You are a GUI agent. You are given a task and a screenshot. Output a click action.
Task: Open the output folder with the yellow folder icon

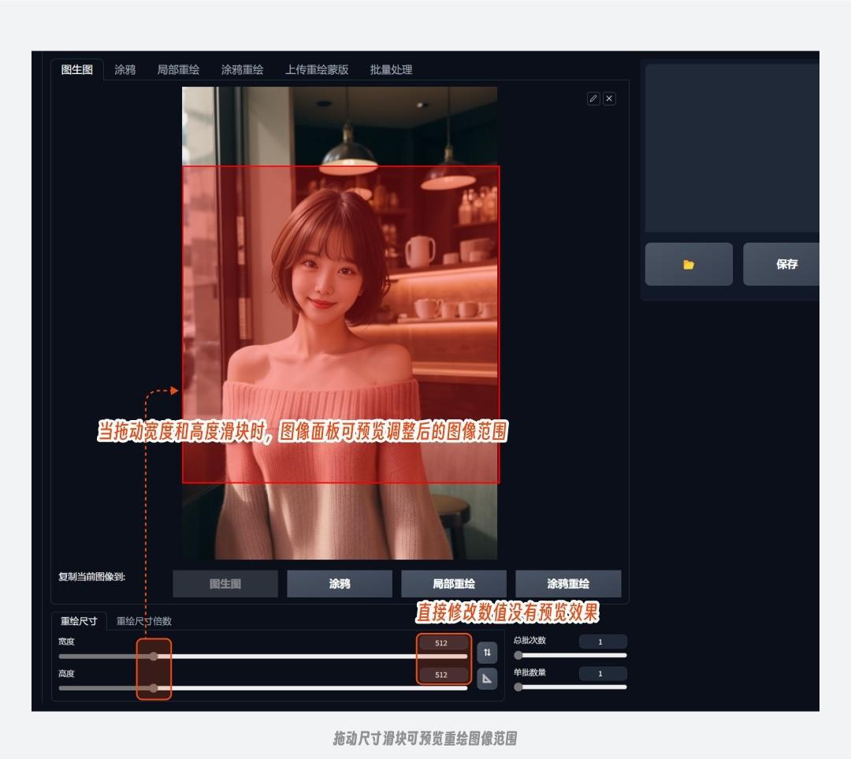[x=689, y=264]
